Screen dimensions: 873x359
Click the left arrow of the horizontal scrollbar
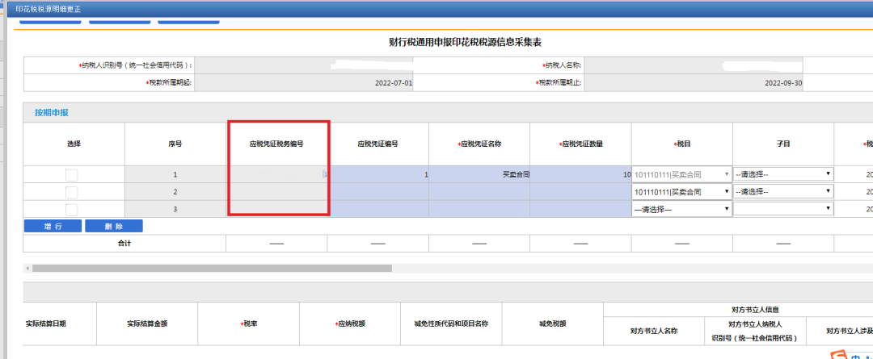(27, 269)
